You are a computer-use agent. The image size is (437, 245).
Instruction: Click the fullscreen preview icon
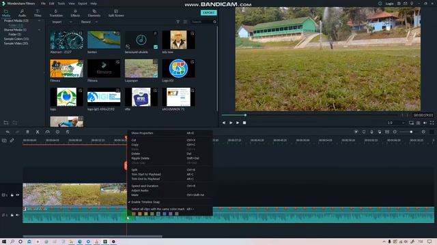pyautogui.click(x=432, y=122)
